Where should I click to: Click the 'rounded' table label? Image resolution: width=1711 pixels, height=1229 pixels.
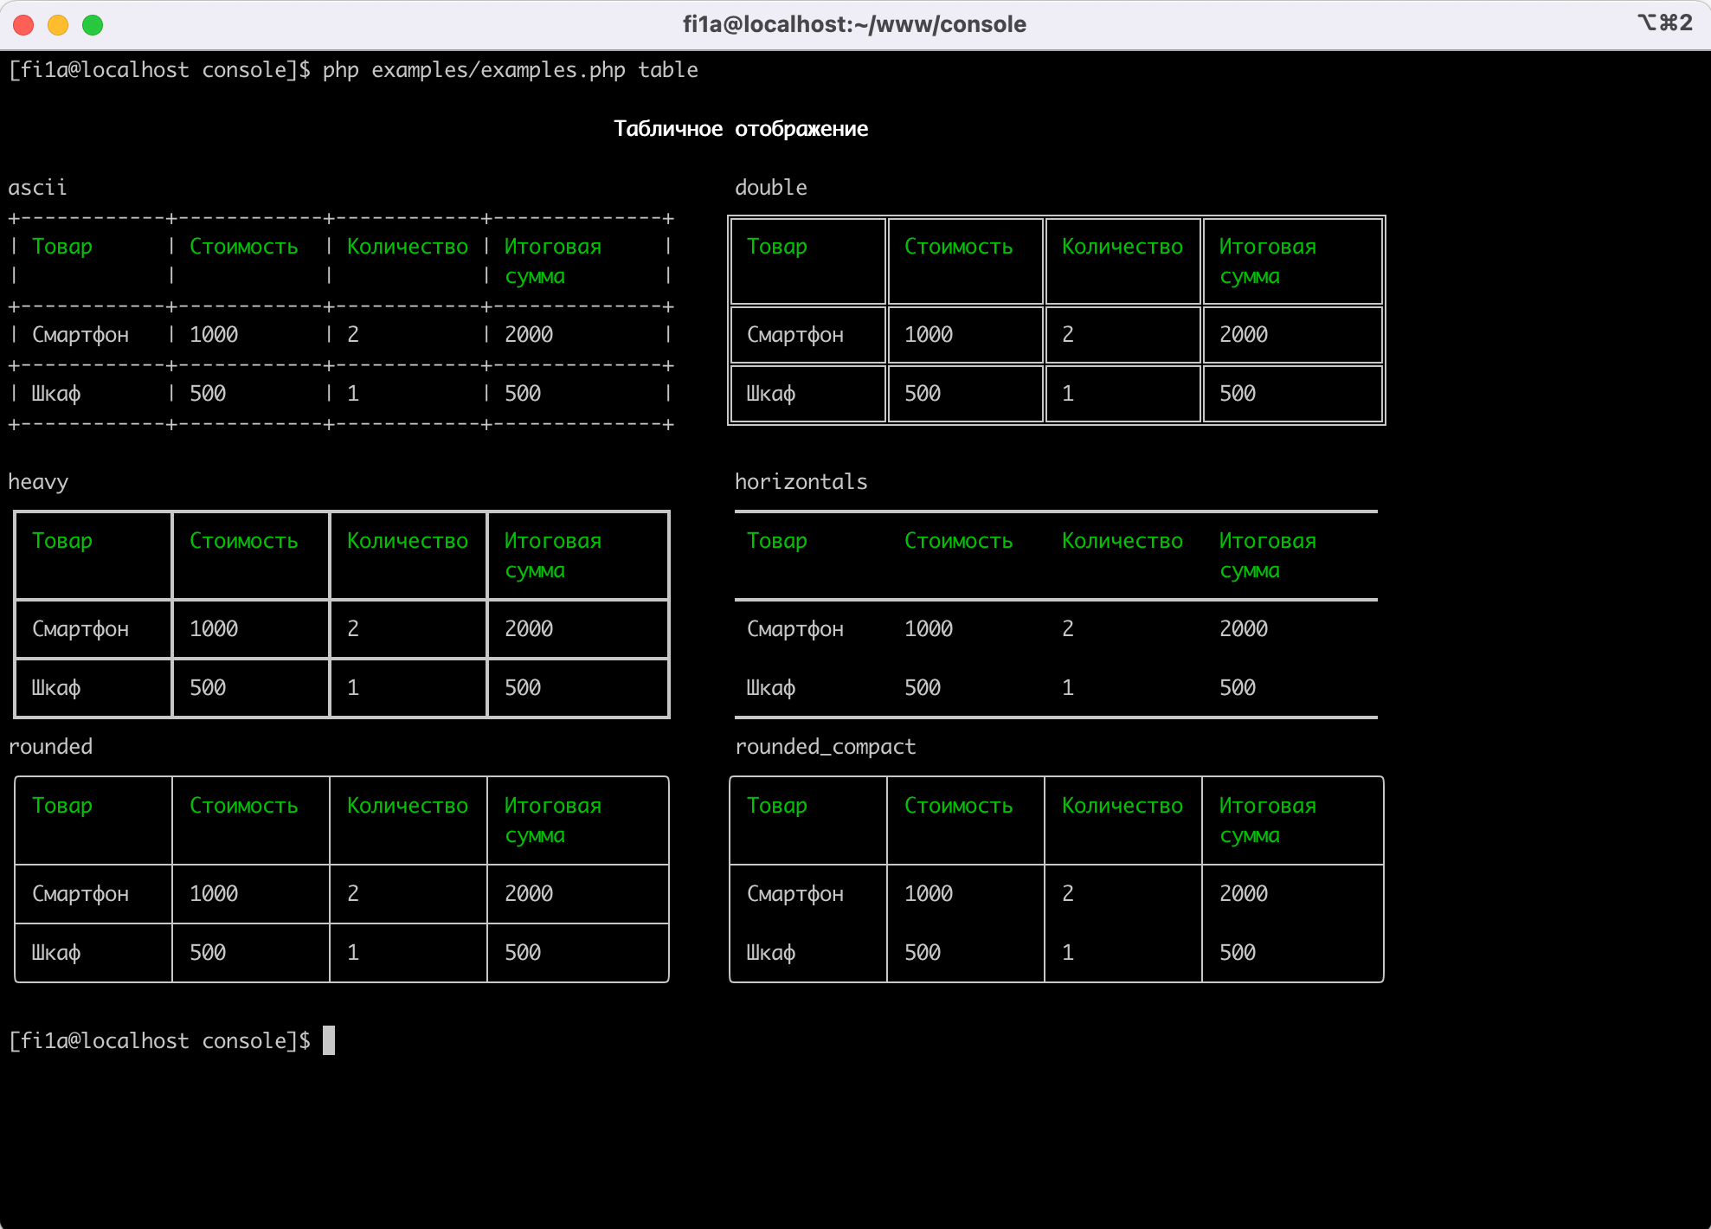50,747
